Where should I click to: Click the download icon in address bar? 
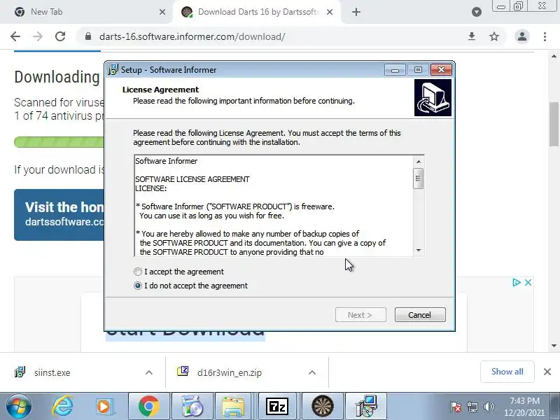tap(472, 36)
